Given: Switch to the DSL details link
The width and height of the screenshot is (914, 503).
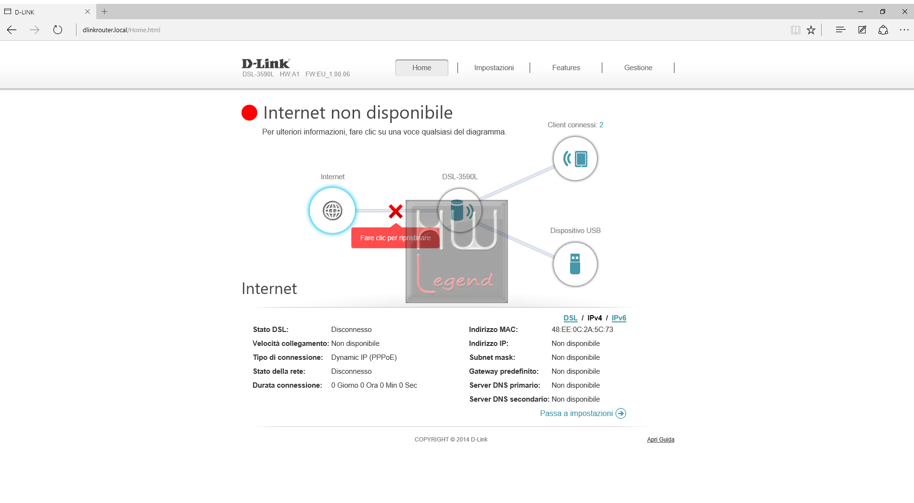Looking at the screenshot, I should point(571,318).
